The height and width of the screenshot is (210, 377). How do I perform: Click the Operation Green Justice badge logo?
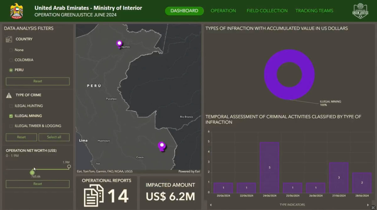(360, 11)
